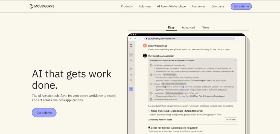Image resolution: width=280 pixels, height=134 pixels.
Task: Click the 'AI that gets work done.' headline
Action: 72,80
